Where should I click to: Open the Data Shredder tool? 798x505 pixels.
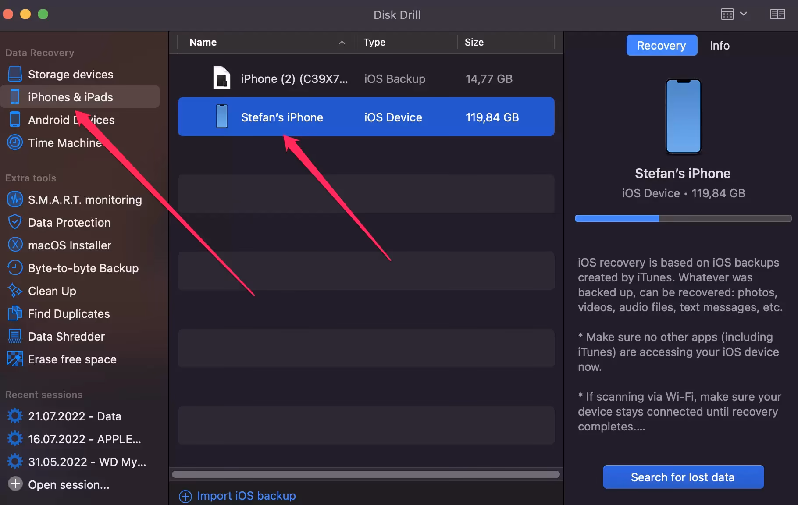pyautogui.click(x=67, y=336)
